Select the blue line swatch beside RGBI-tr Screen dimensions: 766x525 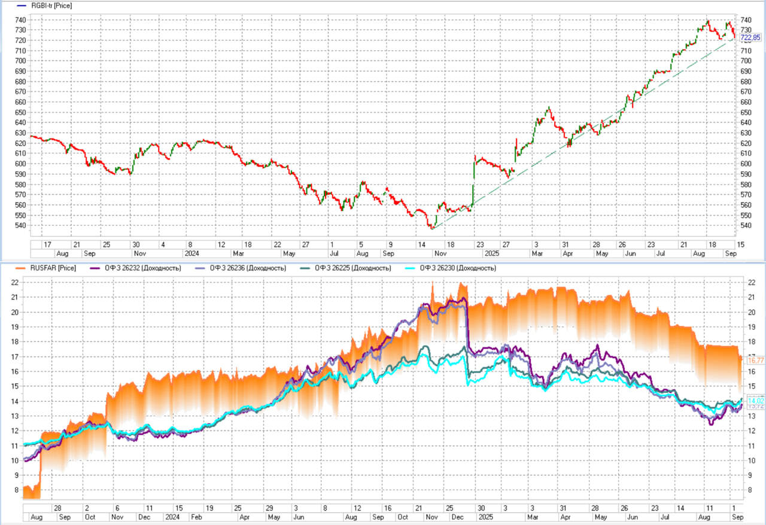click(x=22, y=5)
